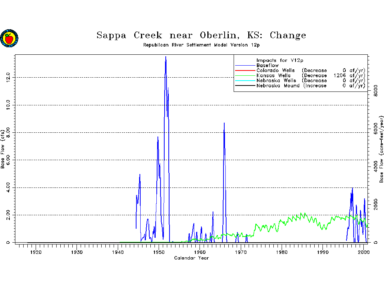Click the x-axis label "1950"

pyautogui.click(x=159, y=252)
